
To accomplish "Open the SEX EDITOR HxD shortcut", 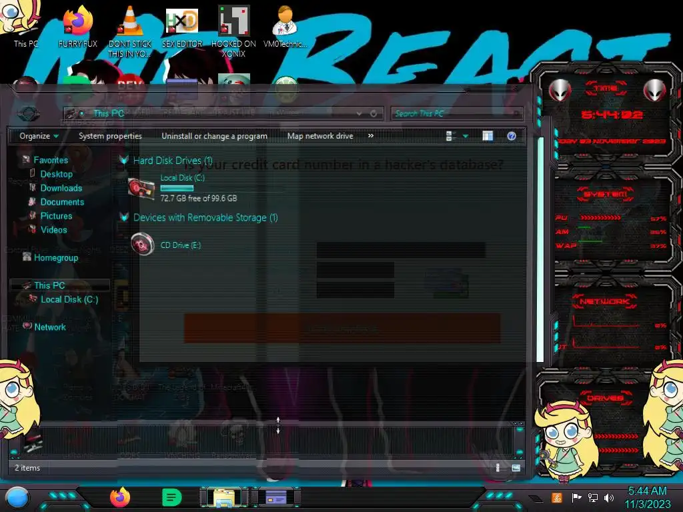I will tap(182, 26).
